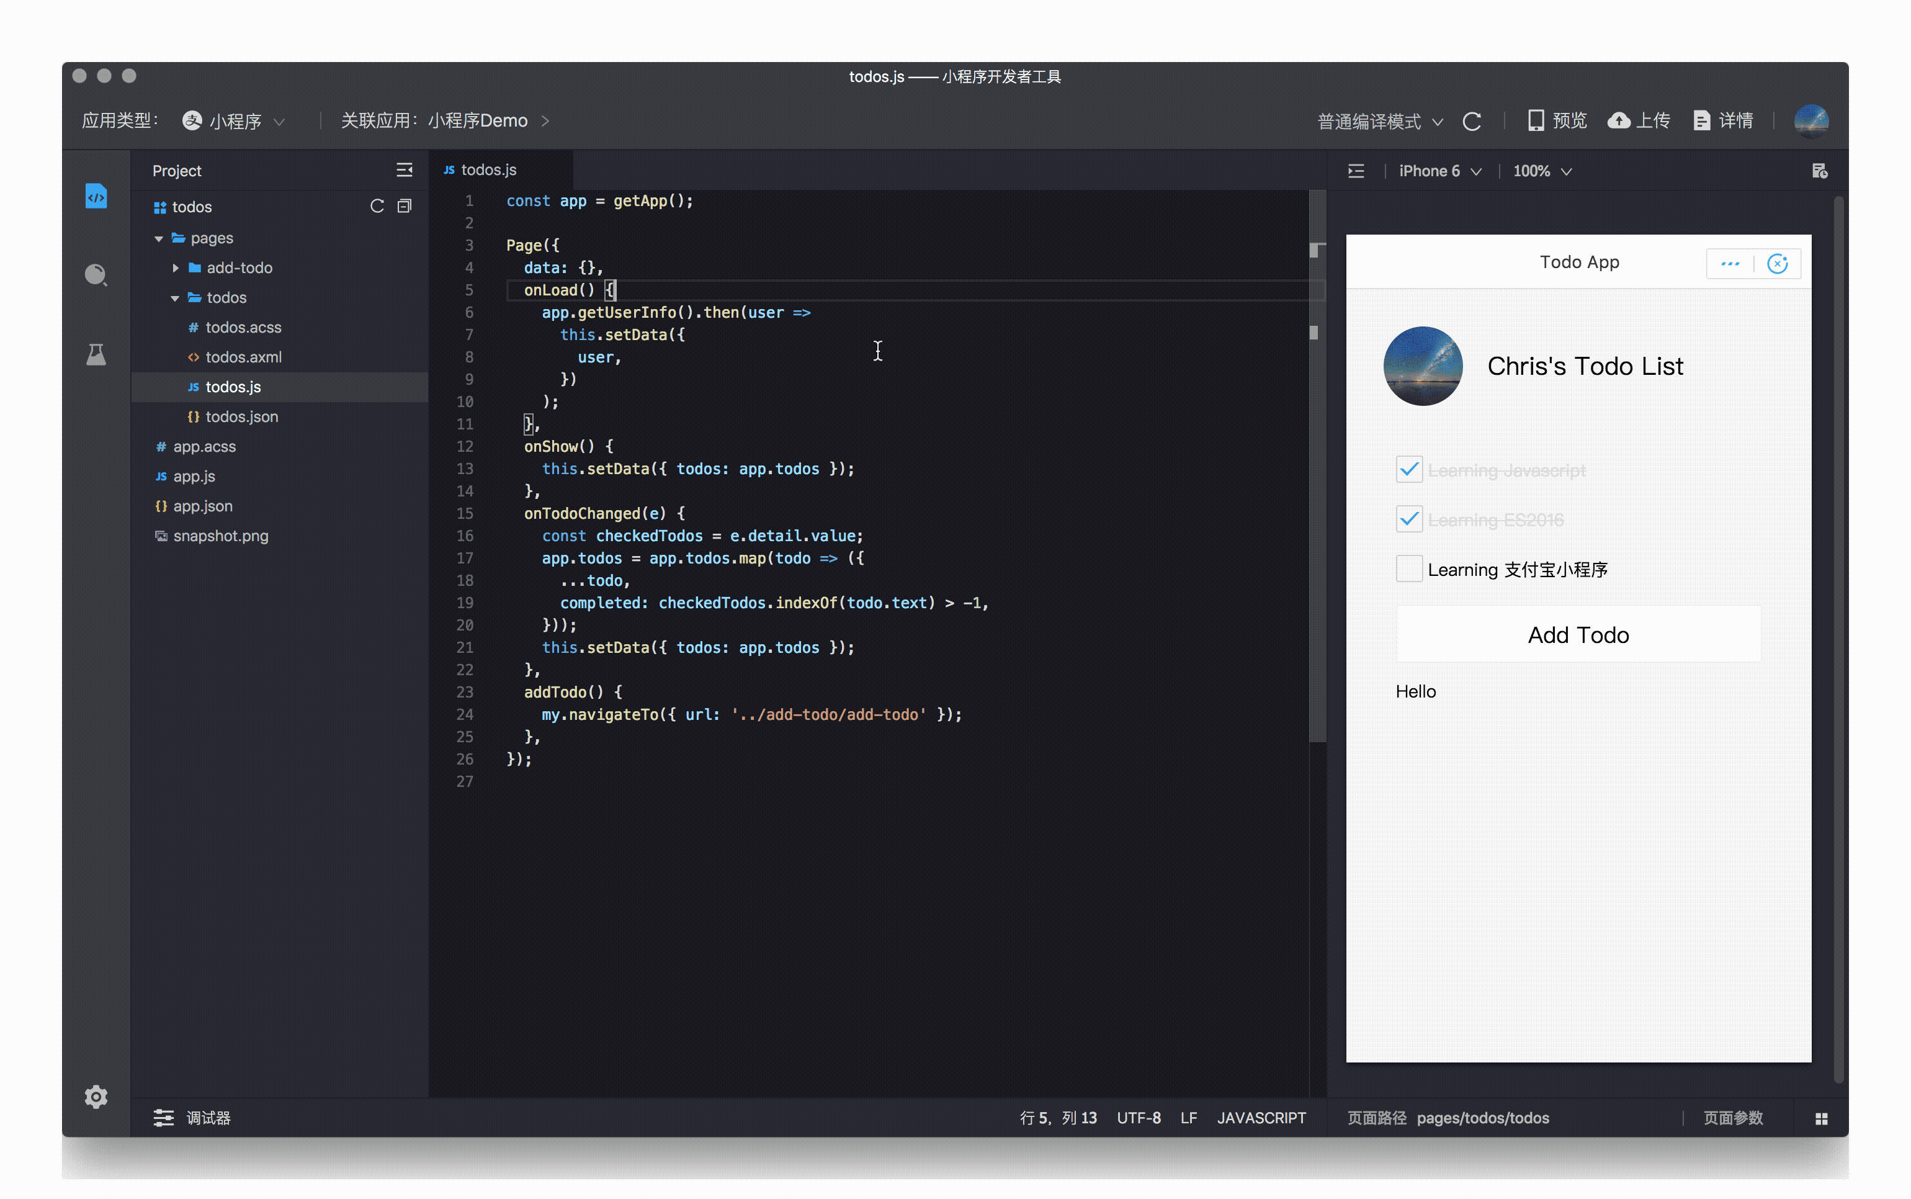The height and width of the screenshot is (1199, 1911).
Task: Click the settings gear icon bottom-left
Action: click(97, 1095)
